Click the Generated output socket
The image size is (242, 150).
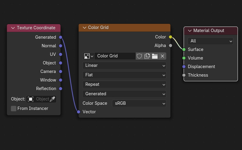61,37
